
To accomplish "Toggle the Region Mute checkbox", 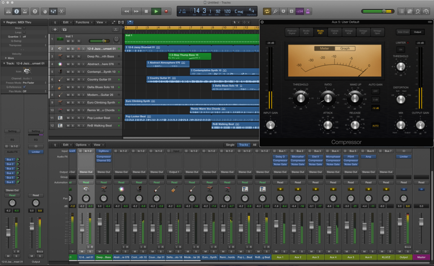I will pyautogui.click(x=24, y=28).
